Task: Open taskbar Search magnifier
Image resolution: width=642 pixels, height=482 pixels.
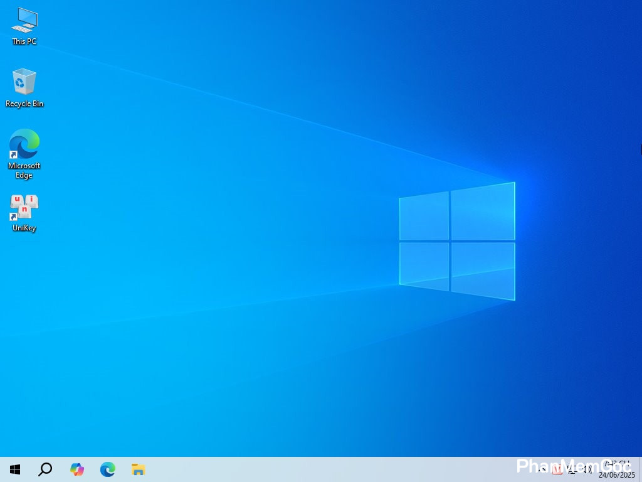Action: [45, 469]
